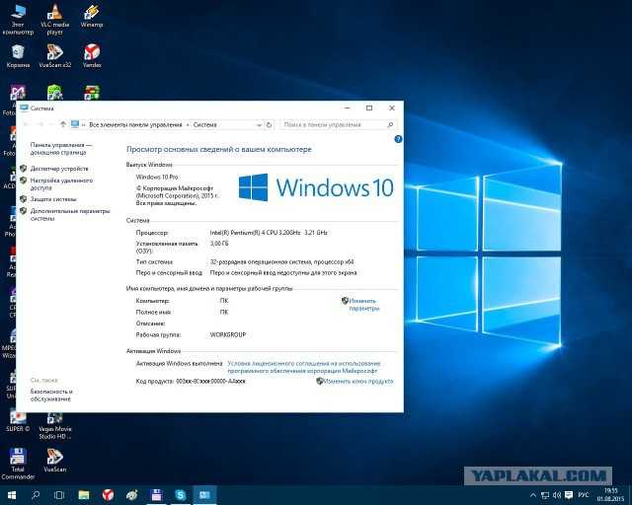Open the VLC media player desktop icon

55,19
